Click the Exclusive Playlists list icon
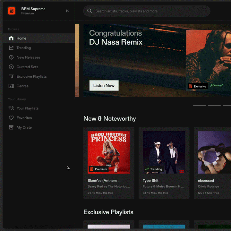 (11, 76)
